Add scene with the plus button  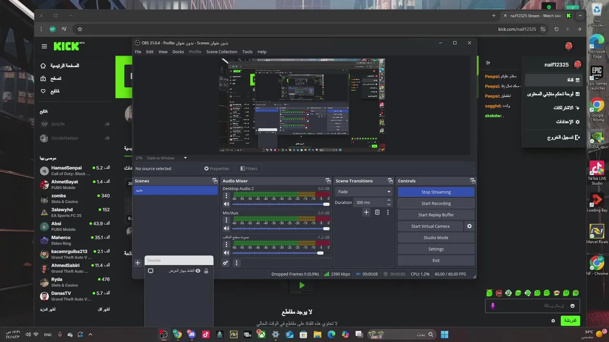tap(138, 263)
